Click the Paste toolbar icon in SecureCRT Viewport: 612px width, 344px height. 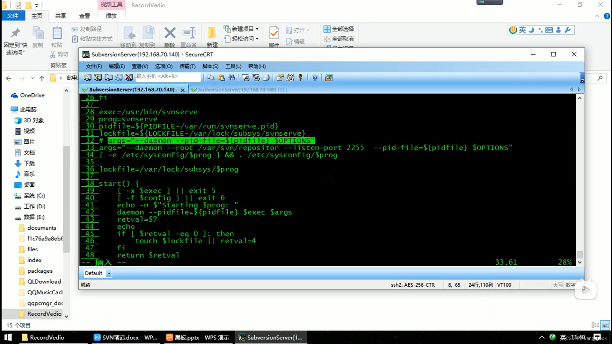pyautogui.click(x=221, y=77)
